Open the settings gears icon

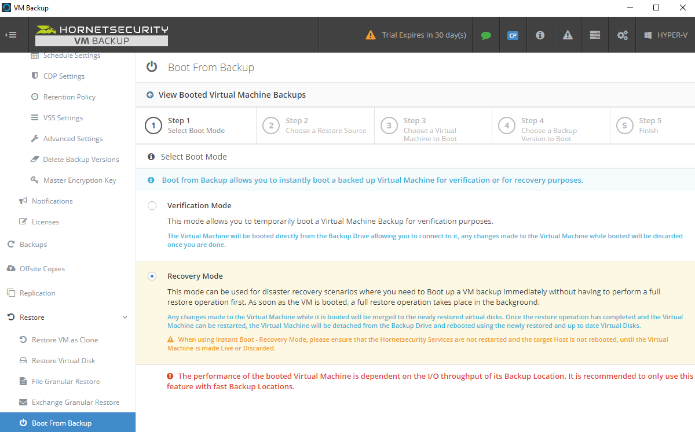[x=623, y=35]
